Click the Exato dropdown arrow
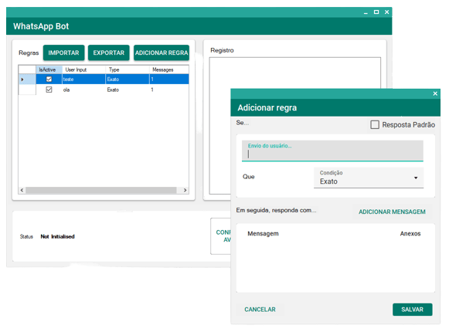The height and width of the screenshot is (332, 449). click(416, 178)
